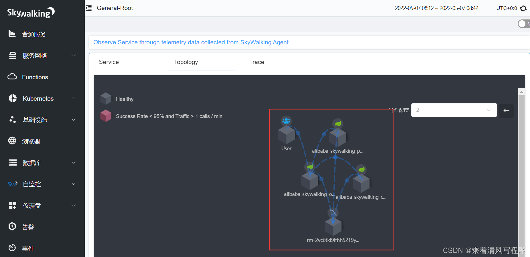The height and width of the screenshot is (257, 530).
Task: Click the 仪表盘 dashboard icon
Action: tap(13, 205)
